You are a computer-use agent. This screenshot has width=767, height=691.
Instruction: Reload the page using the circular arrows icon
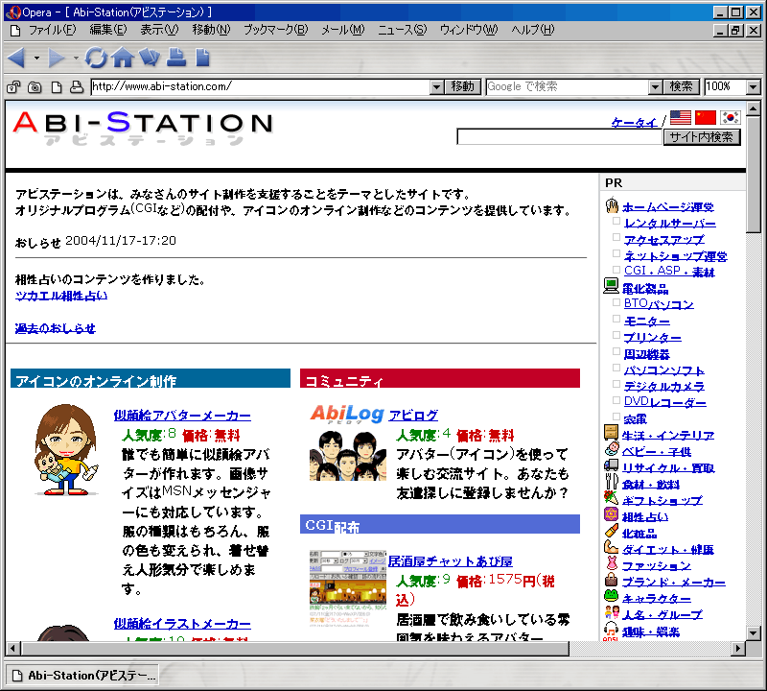[96, 58]
